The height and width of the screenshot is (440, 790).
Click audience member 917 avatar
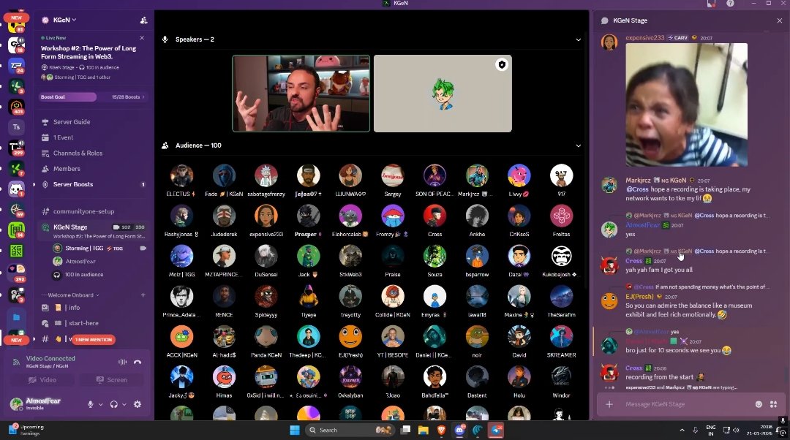pyautogui.click(x=561, y=176)
